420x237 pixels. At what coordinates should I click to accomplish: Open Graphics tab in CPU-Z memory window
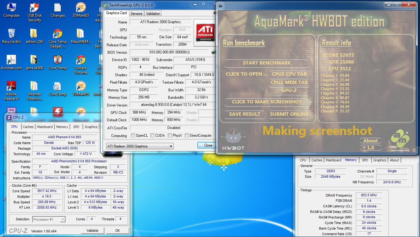click(380, 160)
